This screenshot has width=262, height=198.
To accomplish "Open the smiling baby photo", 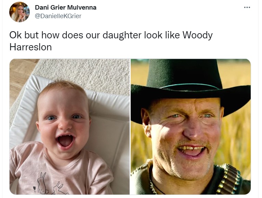I will 69,127.
